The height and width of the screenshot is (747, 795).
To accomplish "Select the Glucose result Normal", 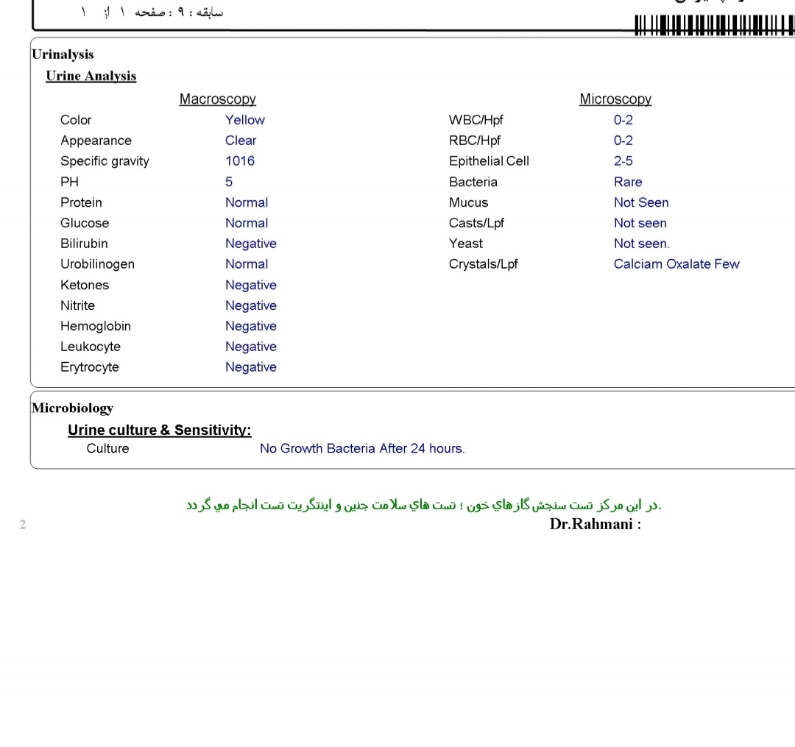I will (247, 223).
